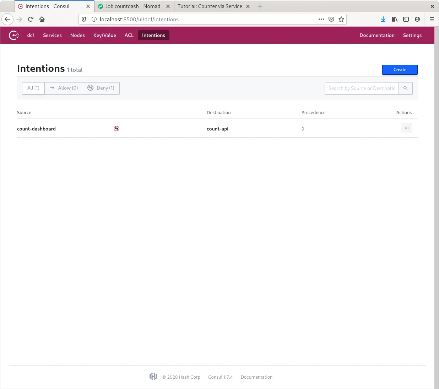The width and height of the screenshot is (439, 389).
Task: Open the Firefox hamburger menu
Action: (x=432, y=19)
